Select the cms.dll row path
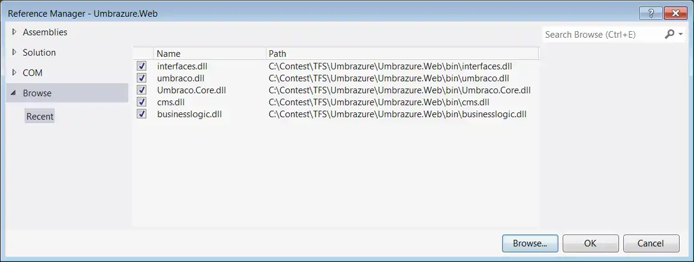Viewport: 694px width, 262px height. [x=379, y=102]
